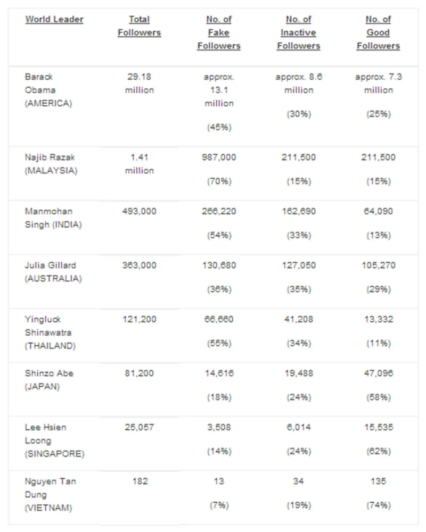Viewport: 426px width, 532px height.
Task: Click the 162,690 inactive followers value
Action: click(x=298, y=211)
